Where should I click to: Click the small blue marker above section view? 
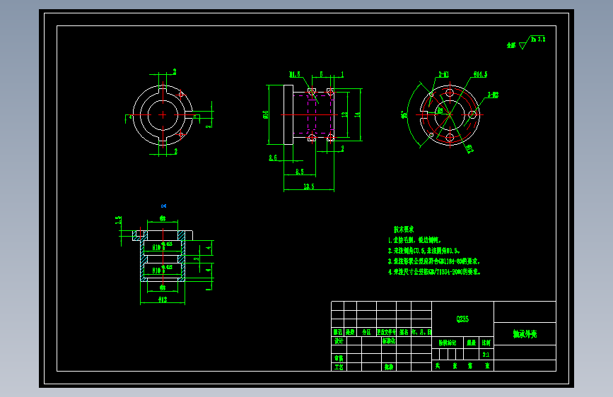[163, 206]
